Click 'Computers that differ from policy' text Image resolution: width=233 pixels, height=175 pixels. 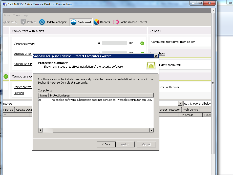point(173,42)
